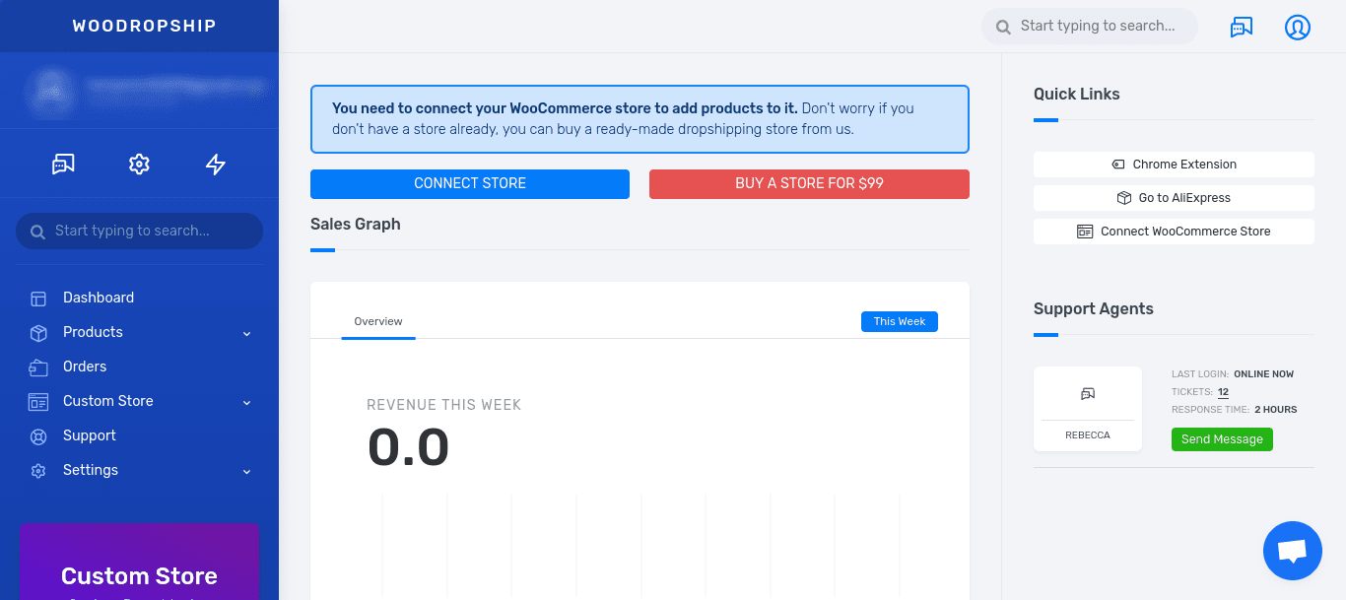Screen dimensions: 1346x600
Task: Click the sidebar lightning bolt icon
Action: coord(216,164)
